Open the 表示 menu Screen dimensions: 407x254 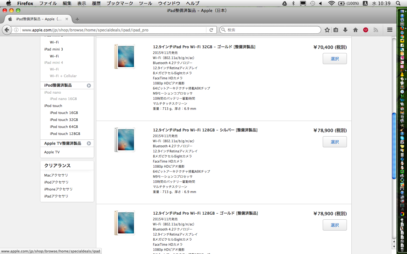pyautogui.click(x=82, y=3)
